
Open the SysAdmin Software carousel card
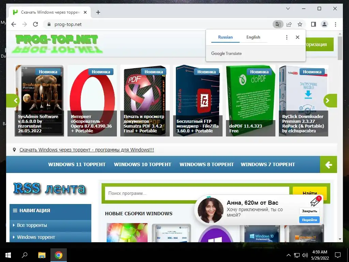[39, 101]
